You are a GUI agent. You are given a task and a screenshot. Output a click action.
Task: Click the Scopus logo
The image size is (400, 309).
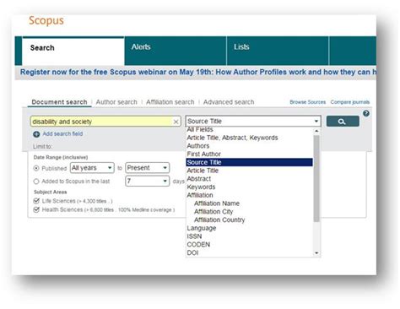pos(46,20)
